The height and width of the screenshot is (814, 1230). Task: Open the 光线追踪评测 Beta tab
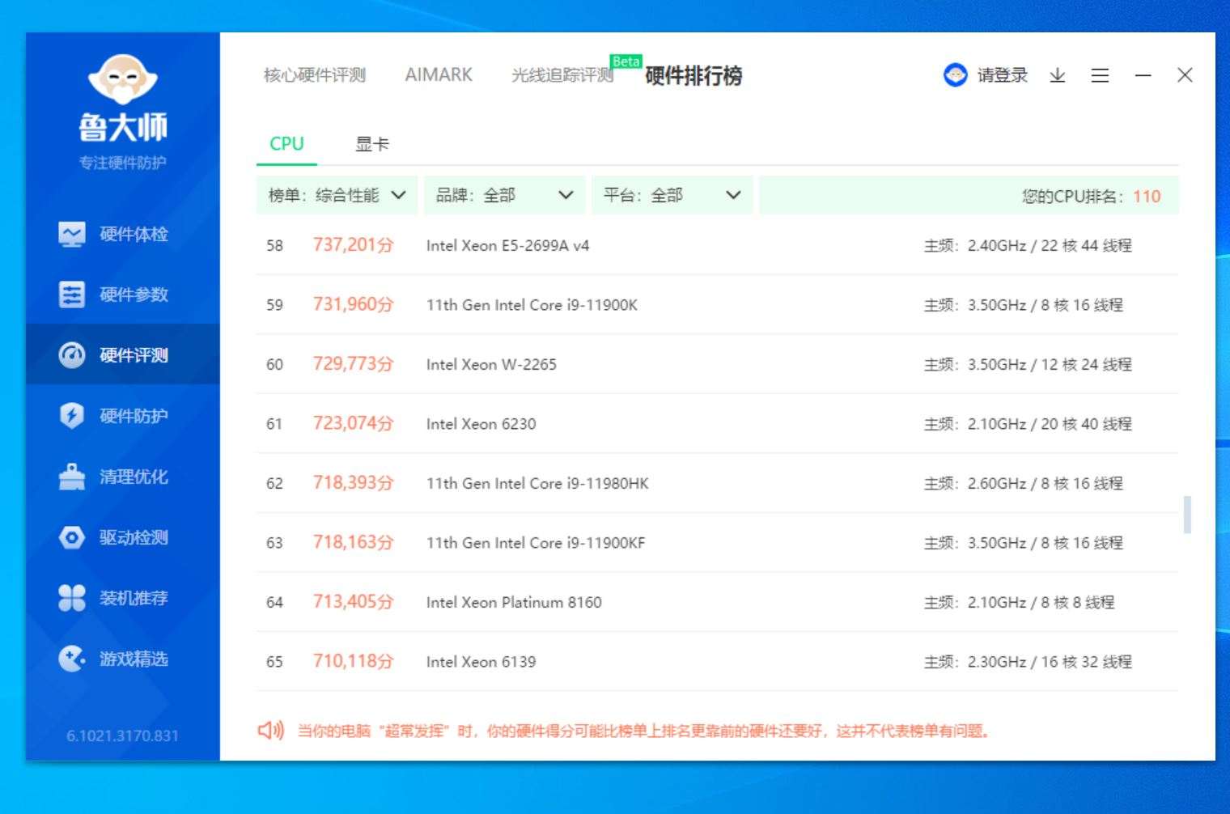point(564,74)
